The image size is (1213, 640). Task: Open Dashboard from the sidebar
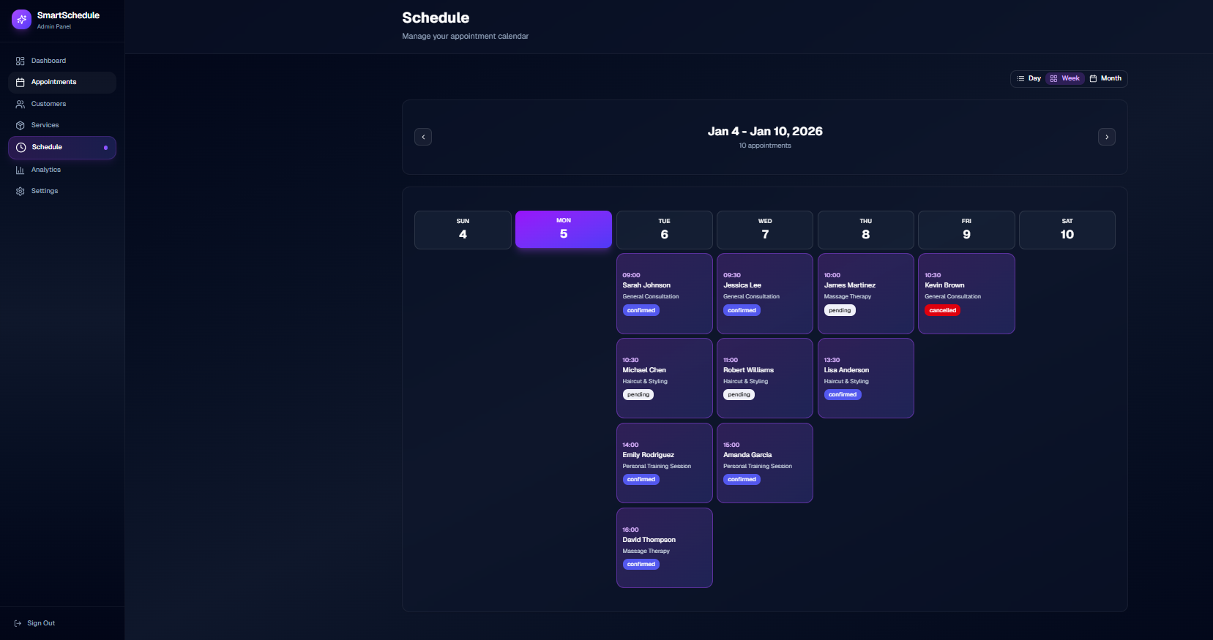coord(62,61)
